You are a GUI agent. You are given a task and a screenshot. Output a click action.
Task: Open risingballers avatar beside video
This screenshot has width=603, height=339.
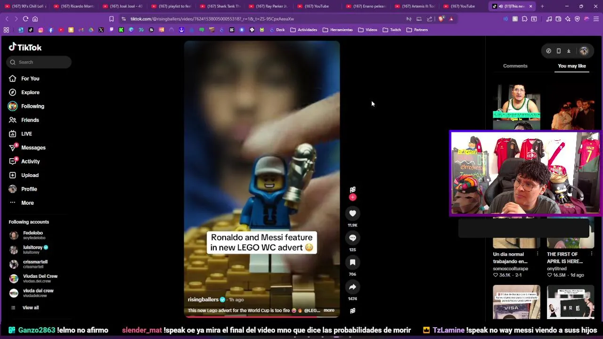(352, 189)
